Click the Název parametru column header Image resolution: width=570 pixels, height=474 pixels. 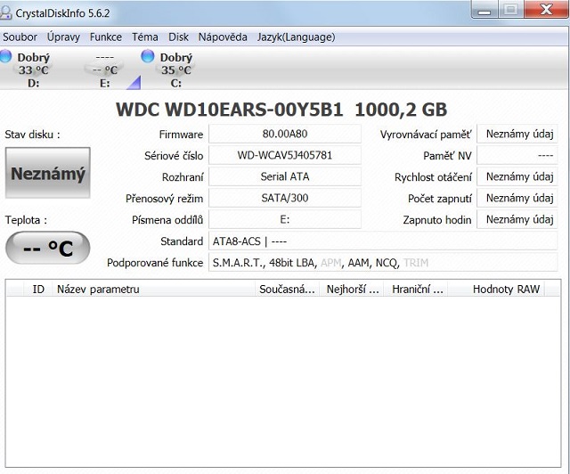click(x=98, y=290)
